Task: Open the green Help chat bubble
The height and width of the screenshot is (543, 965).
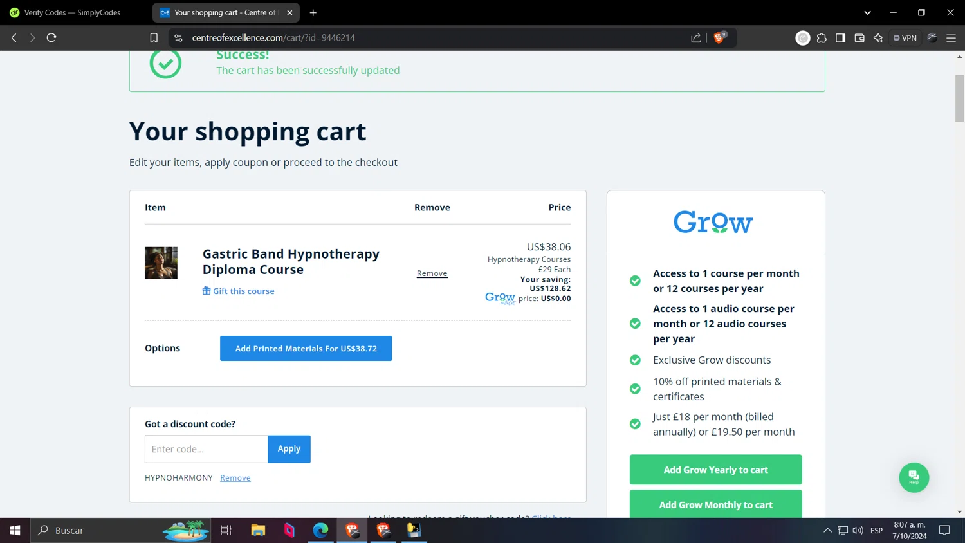Action: tap(914, 477)
